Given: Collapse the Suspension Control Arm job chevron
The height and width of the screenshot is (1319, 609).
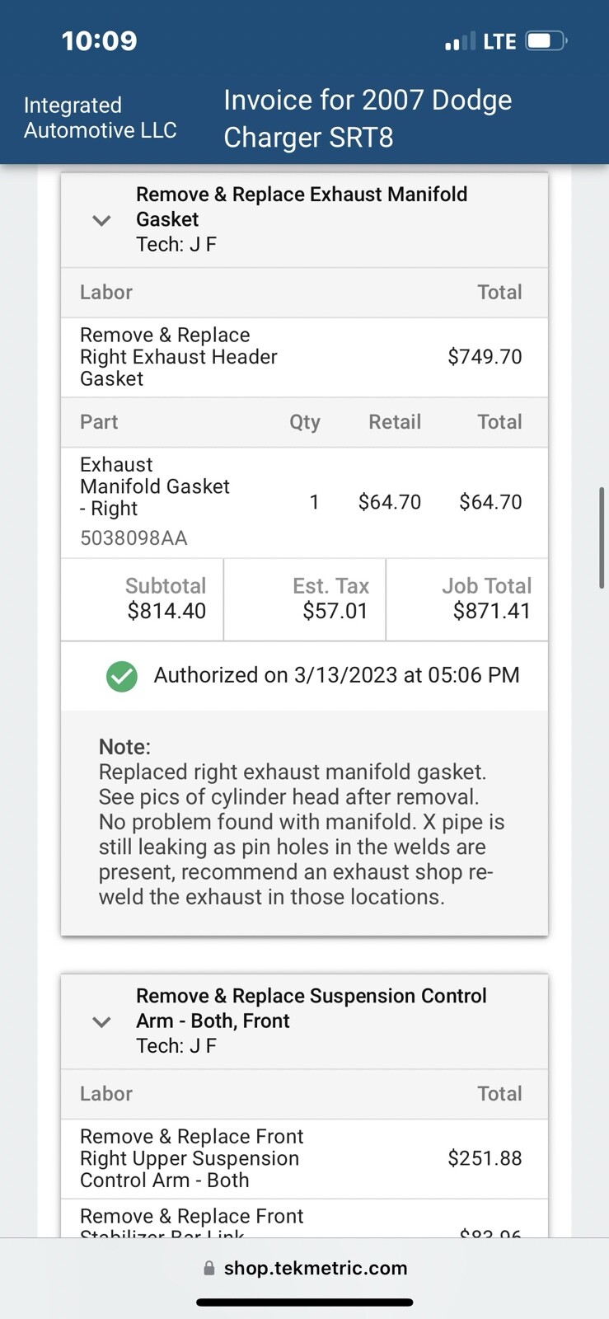Looking at the screenshot, I should pyautogui.click(x=101, y=1022).
